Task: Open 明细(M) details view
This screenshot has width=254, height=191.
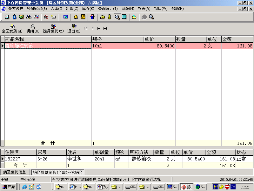Action: (x=33, y=29)
